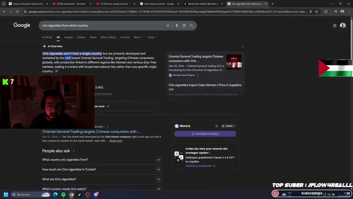Image resolution: width=353 pixels, height=199 pixels.
Task: Switch to Forums results tab
Action: pos(125,37)
